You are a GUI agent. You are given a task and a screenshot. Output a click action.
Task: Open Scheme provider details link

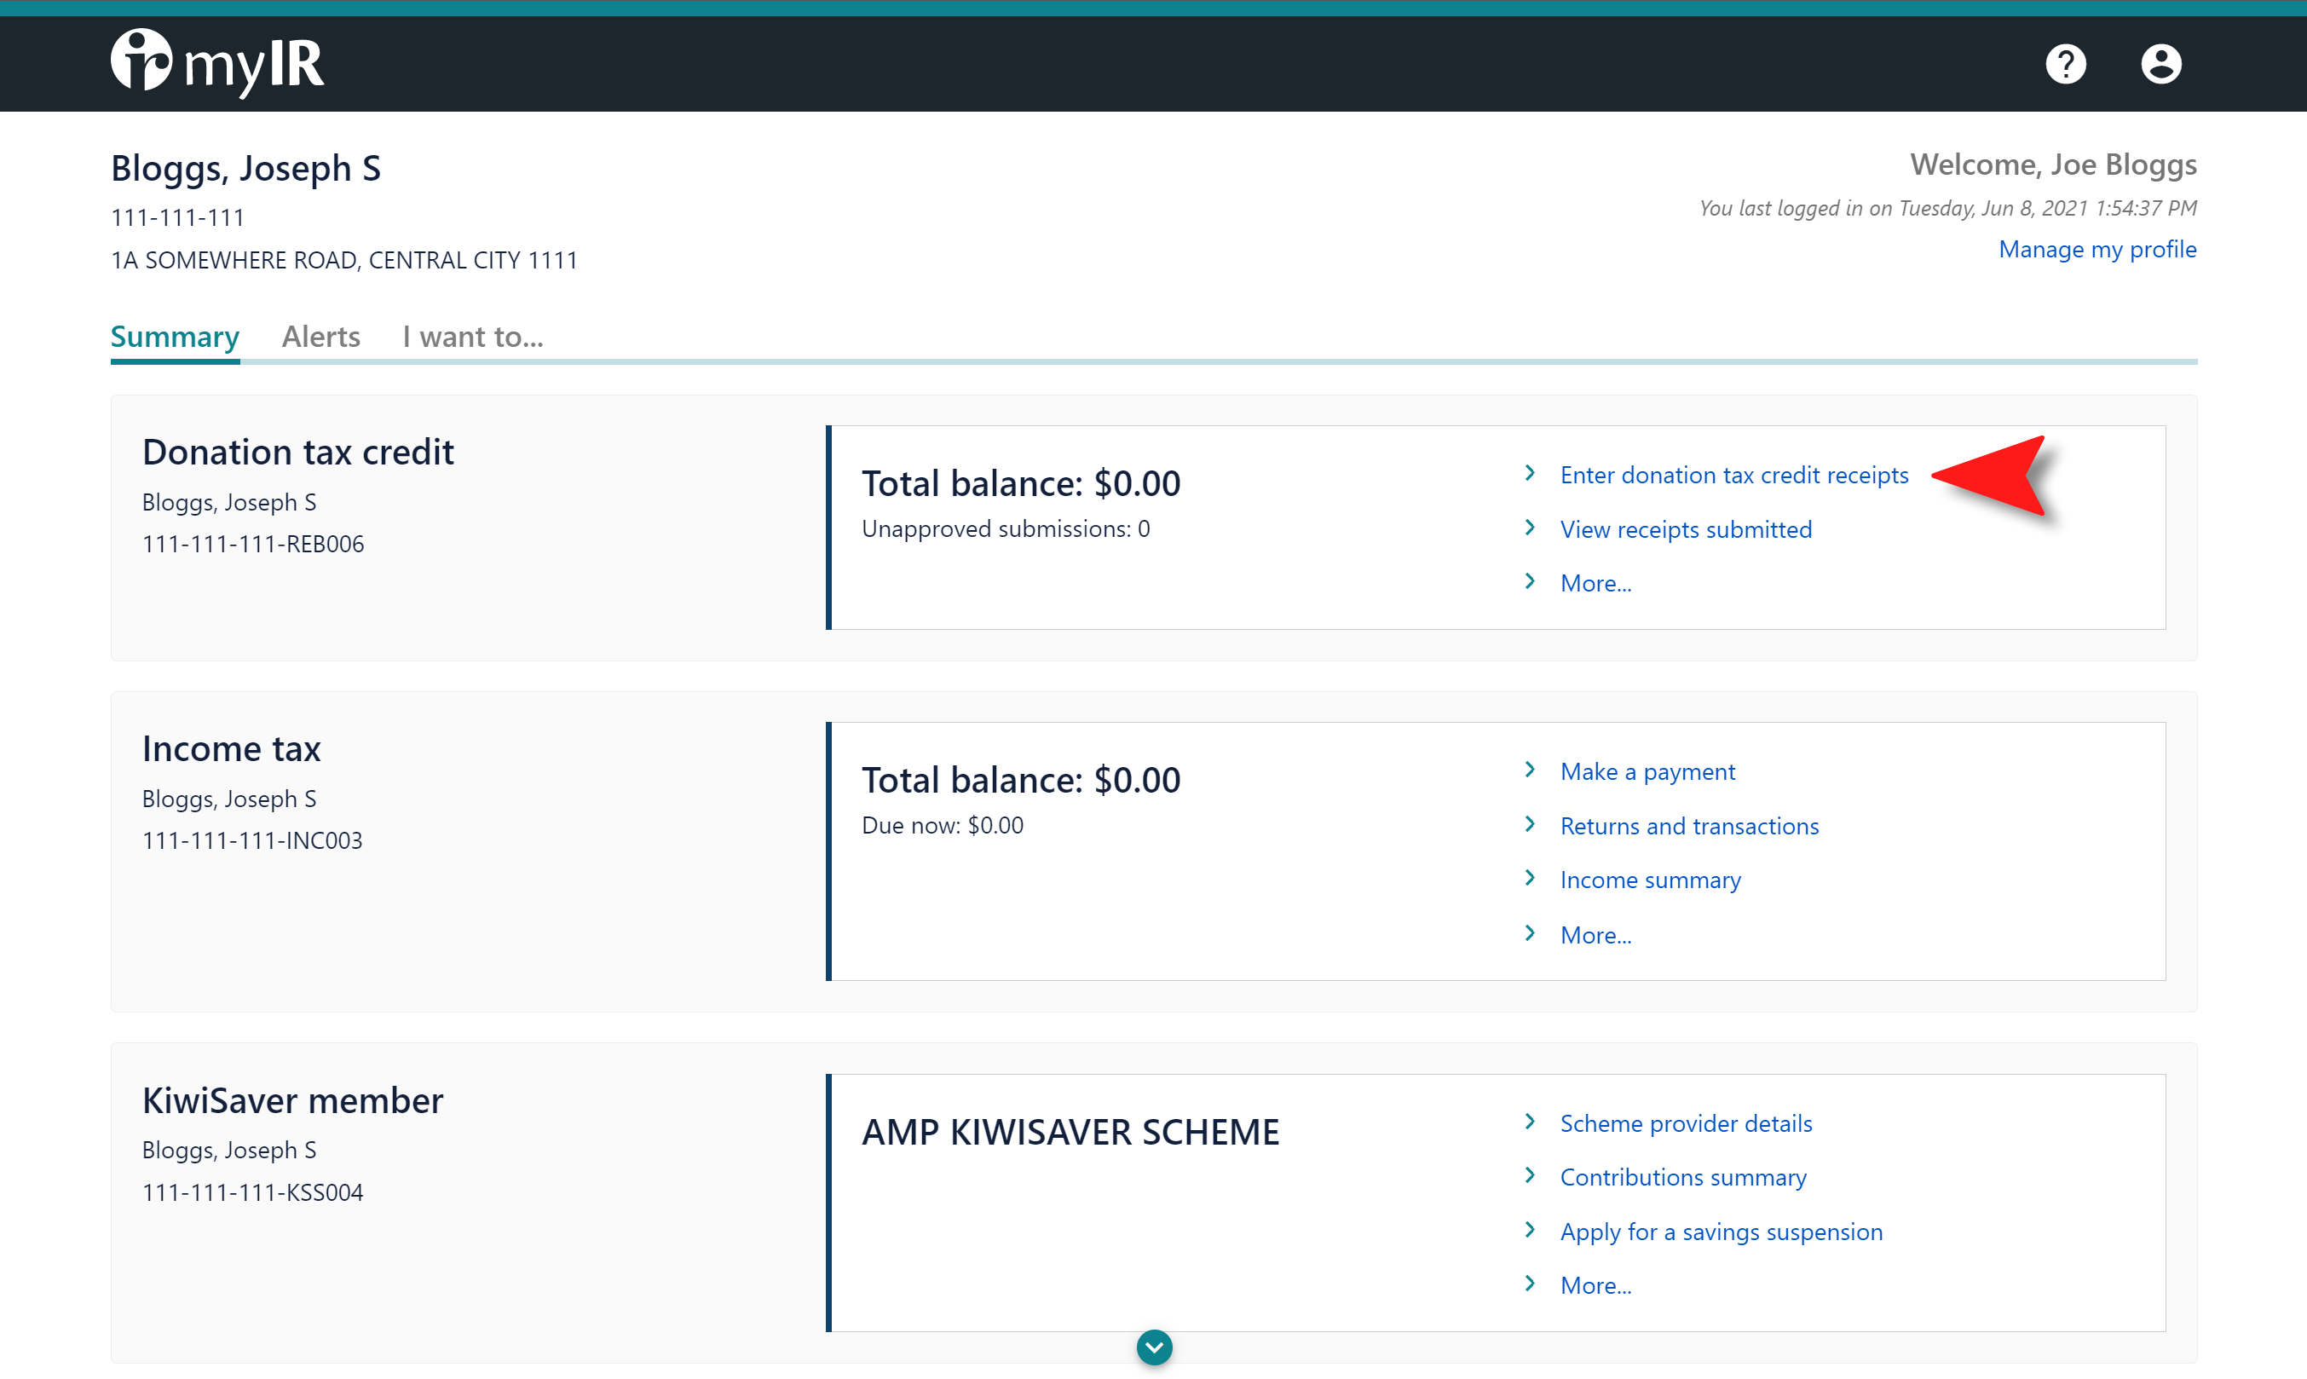pos(1686,1123)
